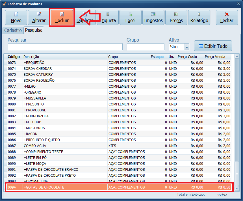Open the Impostos tax settings
243x201 pixels.
coord(153,17)
